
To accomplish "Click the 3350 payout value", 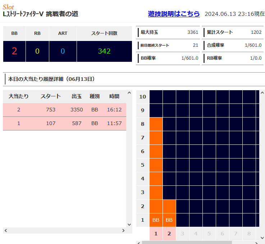I will coord(77,110).
